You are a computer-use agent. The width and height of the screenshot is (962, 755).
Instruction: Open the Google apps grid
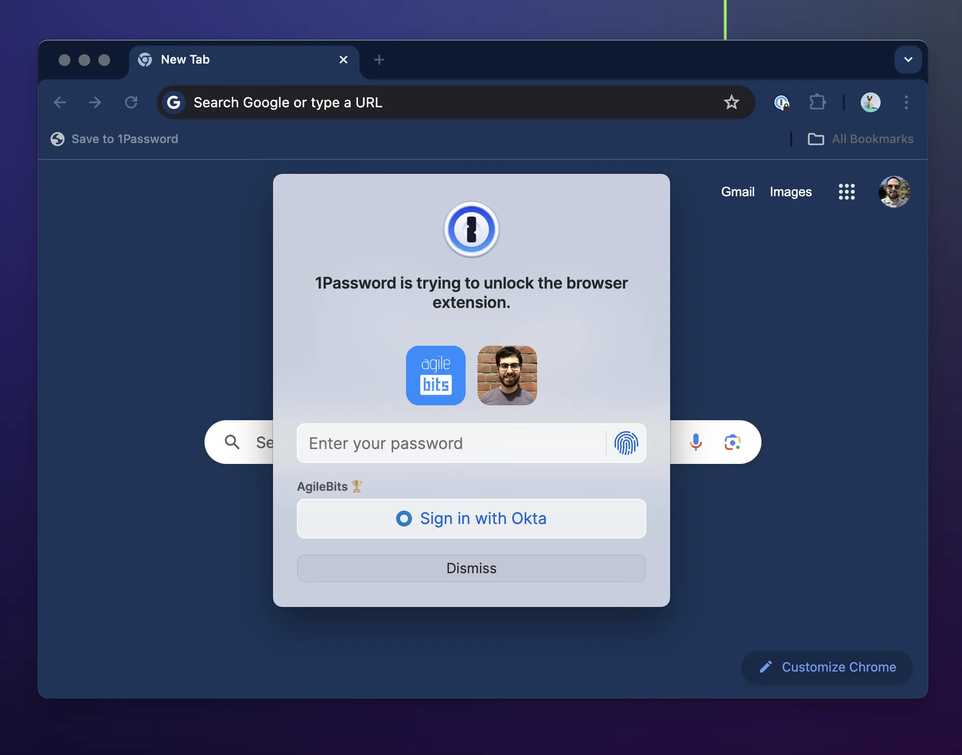click(847, 192)
